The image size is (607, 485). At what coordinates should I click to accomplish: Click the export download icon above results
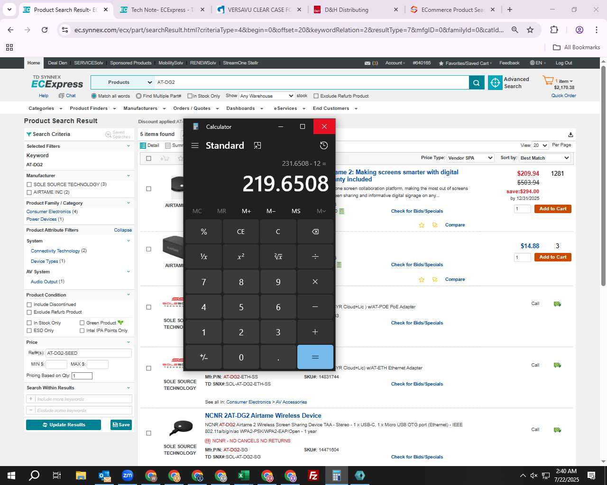tap(570, 135)
